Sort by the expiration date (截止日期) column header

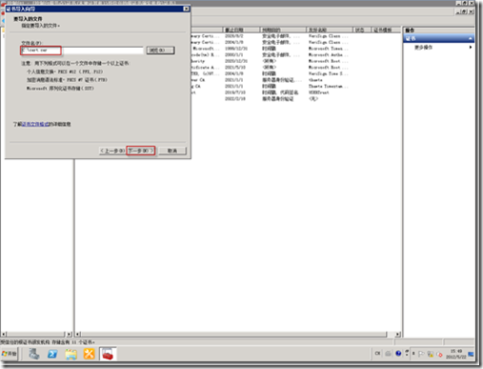click(x=242, y=30)
